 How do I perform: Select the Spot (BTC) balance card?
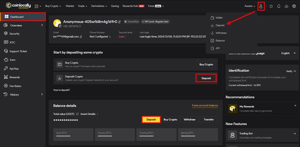pyautogui.click(x=73, y=135)
